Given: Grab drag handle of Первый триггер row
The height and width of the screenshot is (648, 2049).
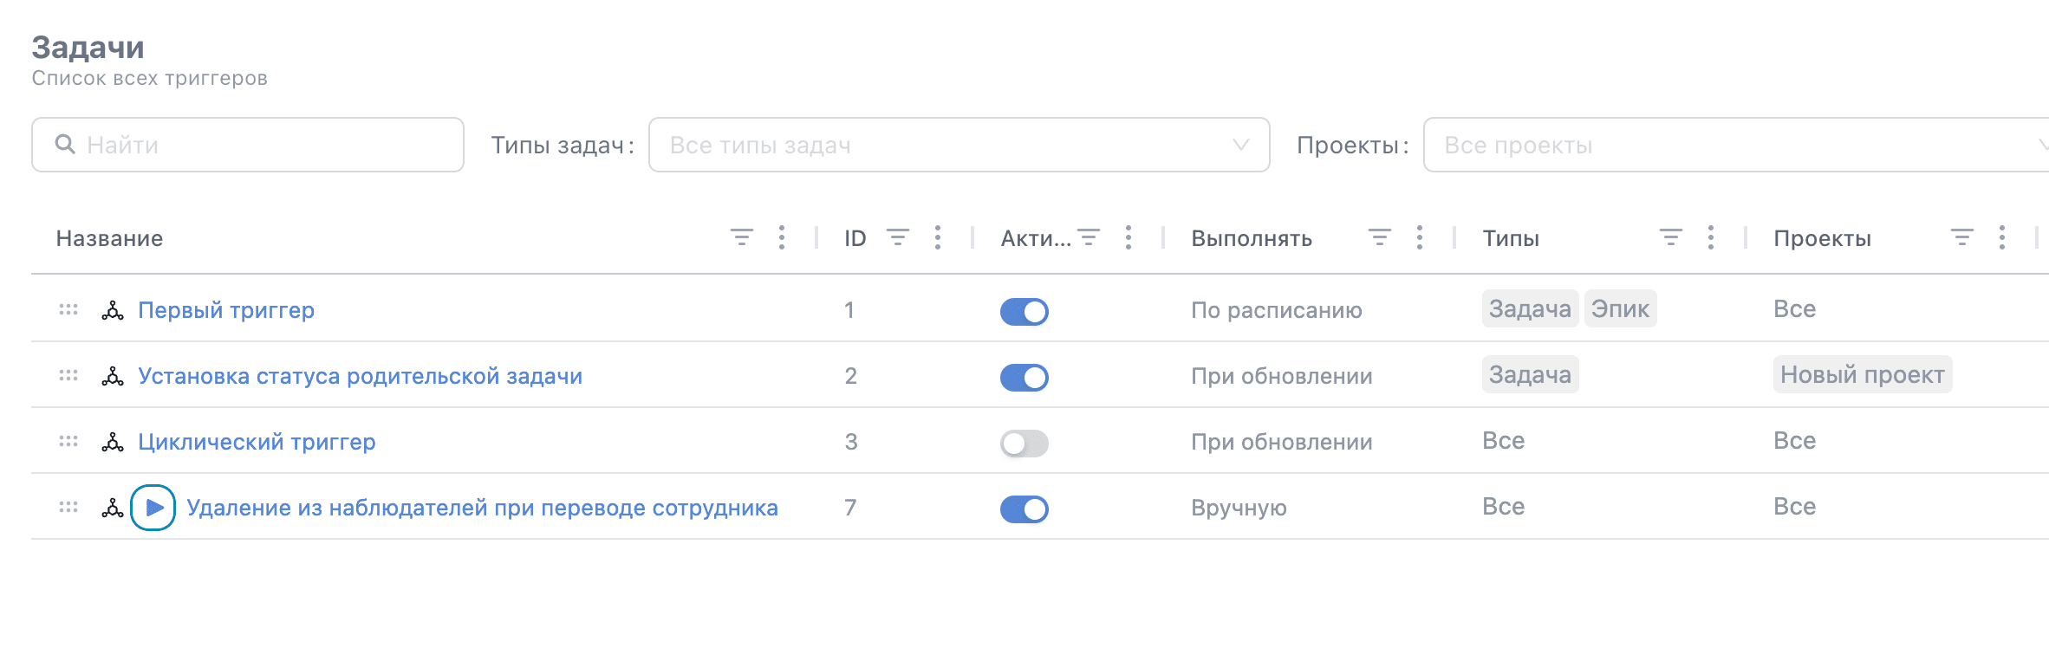Looking at the screenshot, I should [x=68, y=309].
